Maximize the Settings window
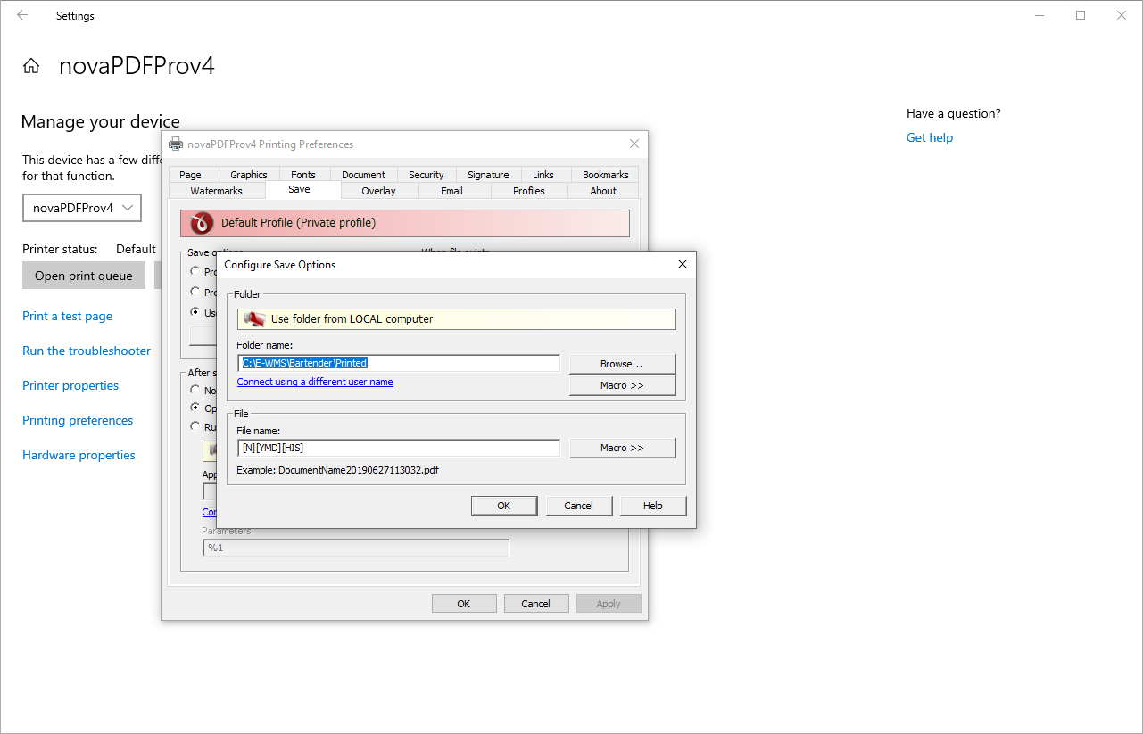The image size is (1143, 734). (1081, 15)
